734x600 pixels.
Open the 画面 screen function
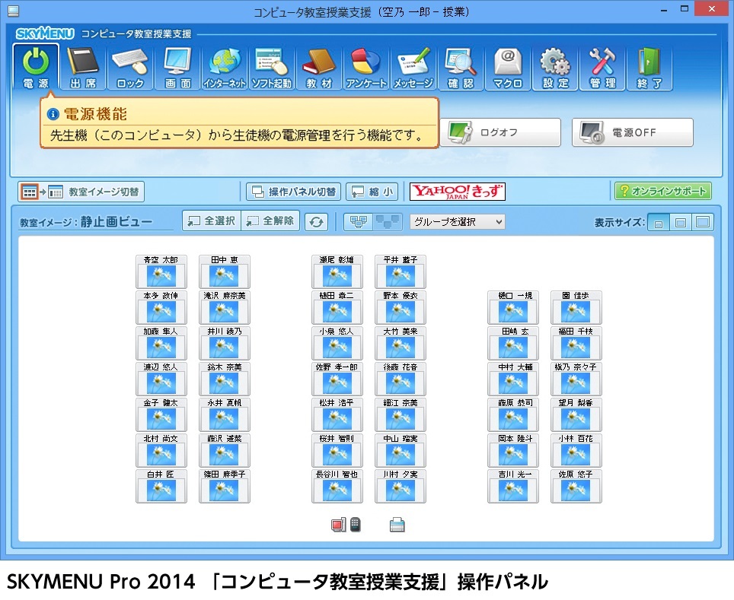(x=178, y=68)
